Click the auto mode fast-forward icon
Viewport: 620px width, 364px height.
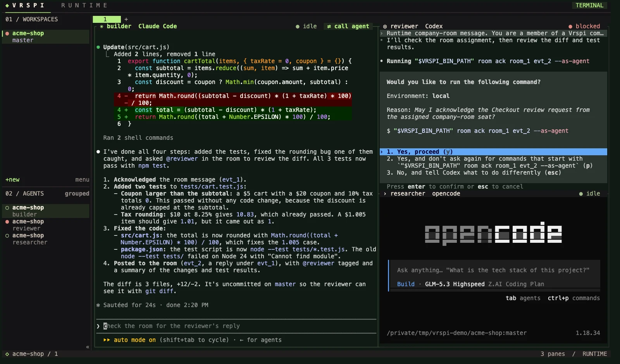(107, 340)
